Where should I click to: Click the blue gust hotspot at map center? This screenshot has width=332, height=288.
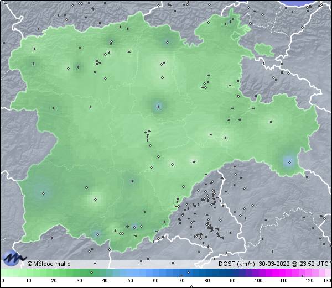(159, 106)
